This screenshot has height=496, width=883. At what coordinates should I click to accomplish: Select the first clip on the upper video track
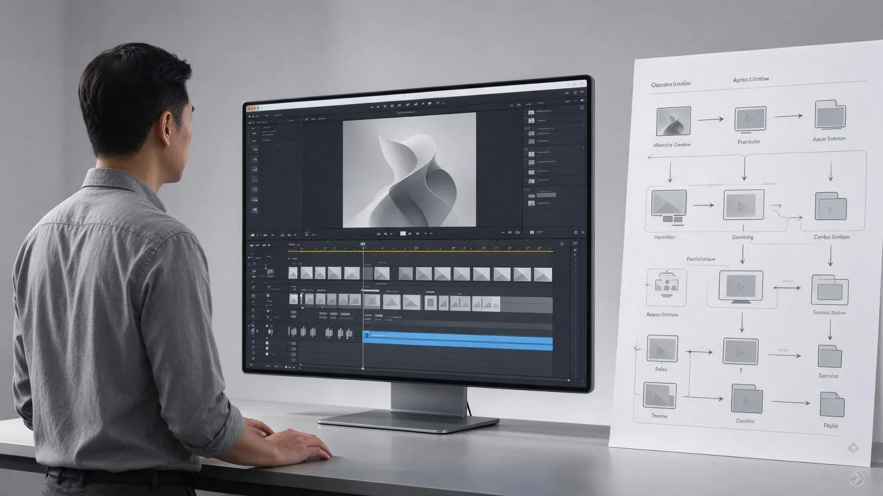pos(293,273)
